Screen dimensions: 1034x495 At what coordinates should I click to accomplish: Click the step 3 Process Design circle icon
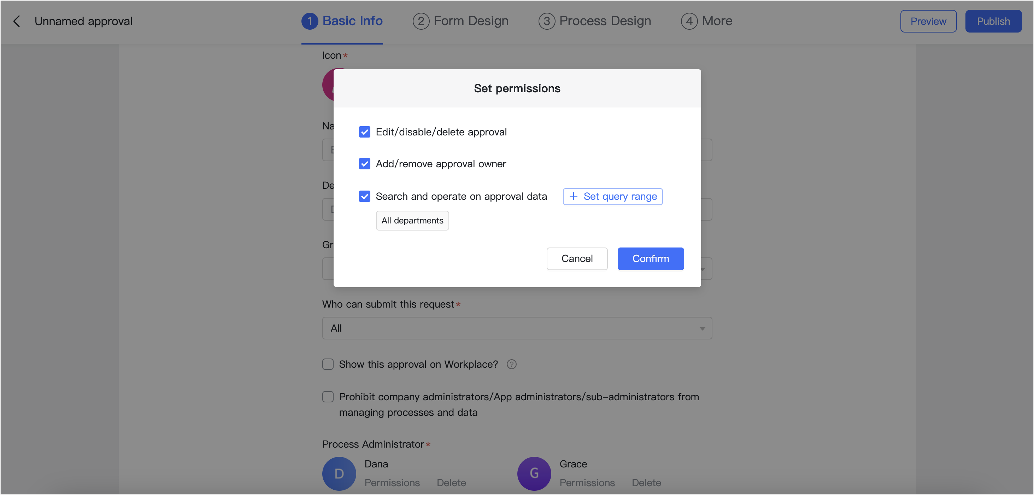[x=546, y=21]
